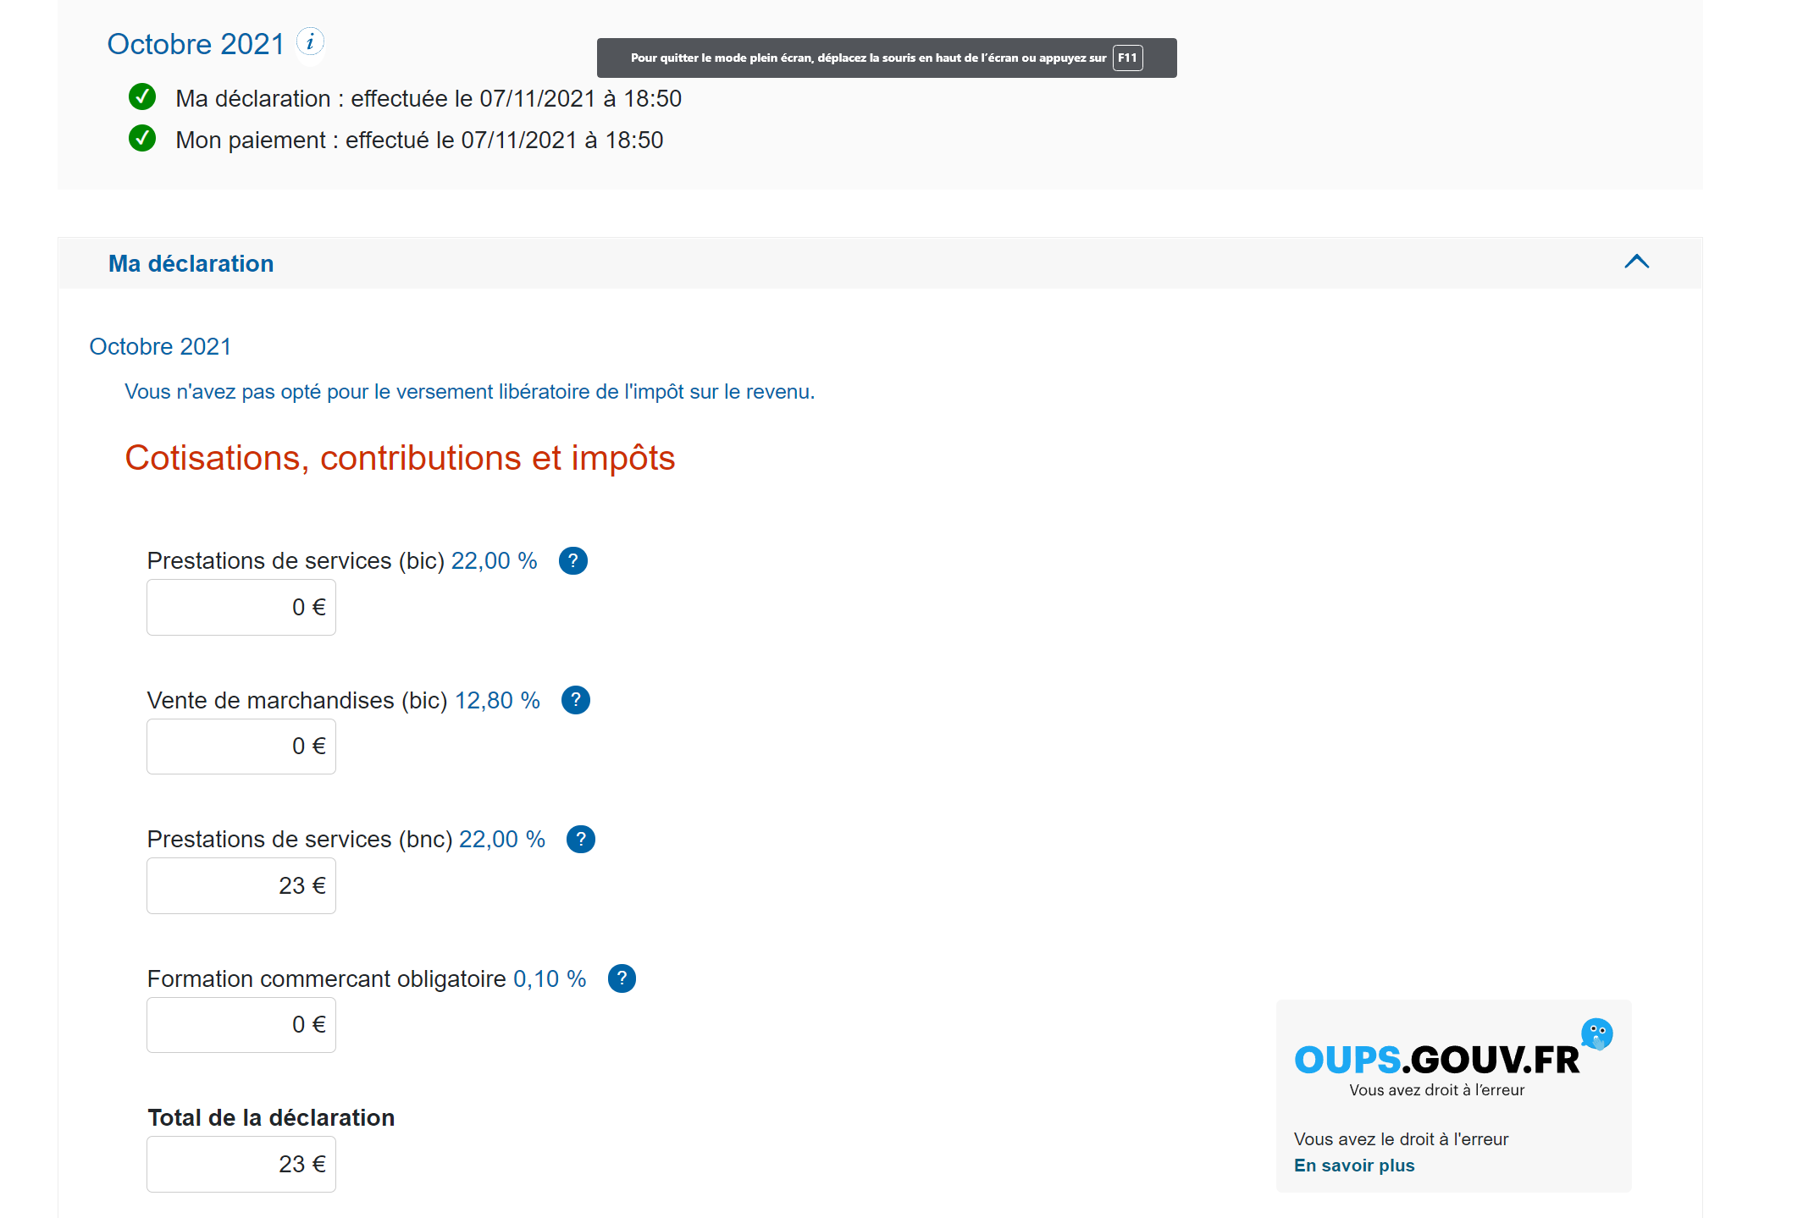Click the F11 fullscreen exit notification
The width and height of the screenshot is (1803, 1218).
click(886, 58)
